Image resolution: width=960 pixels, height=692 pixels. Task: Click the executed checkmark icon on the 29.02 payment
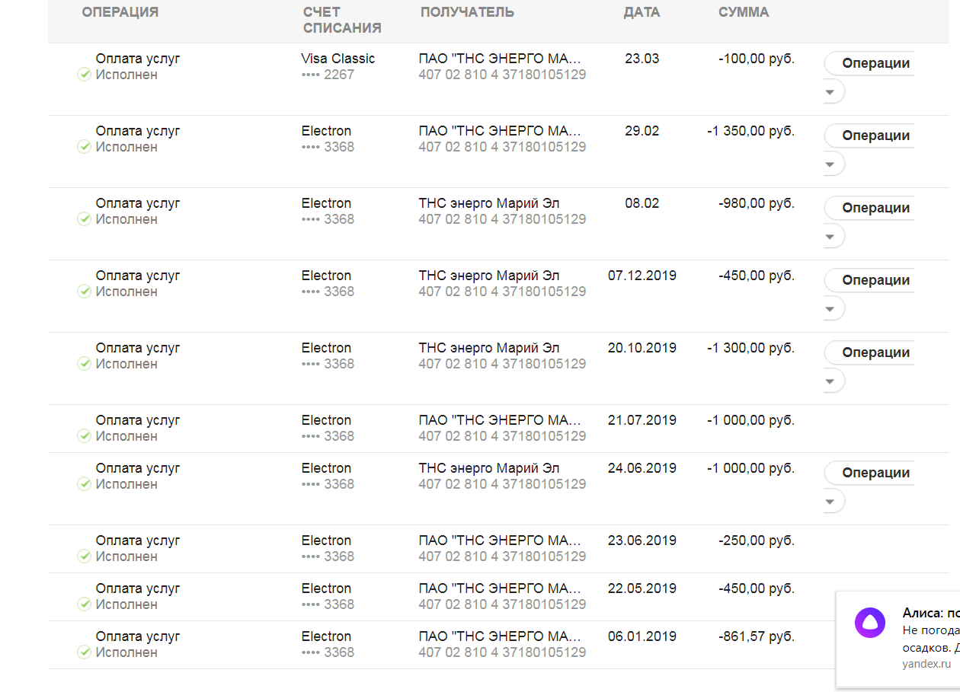tap(85, 147)
